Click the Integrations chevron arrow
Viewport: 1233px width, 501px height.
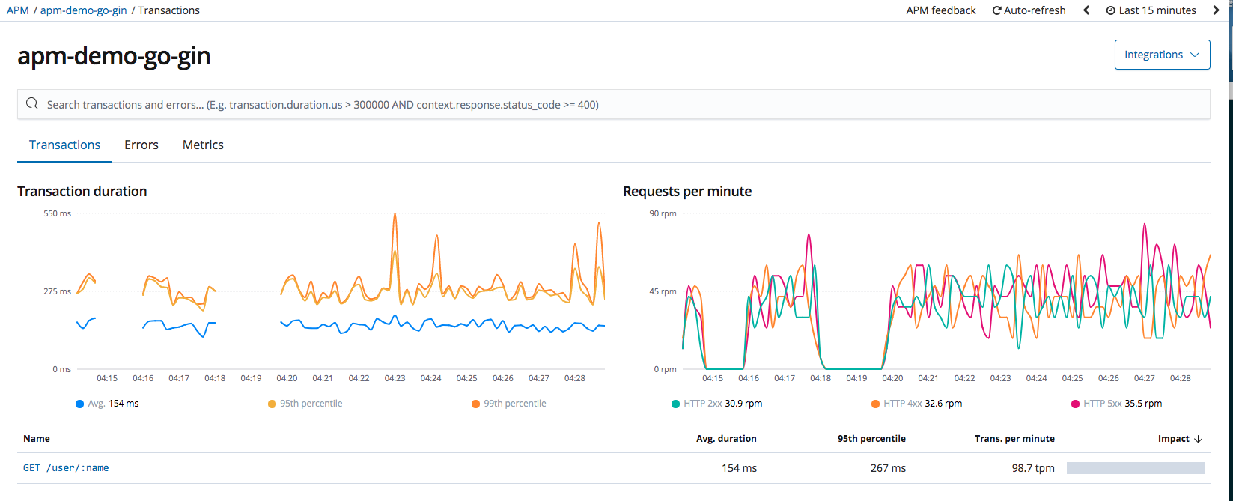(1195, 55)
